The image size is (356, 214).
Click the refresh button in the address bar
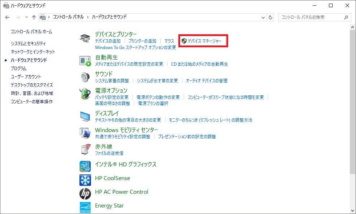coord(271,17)
